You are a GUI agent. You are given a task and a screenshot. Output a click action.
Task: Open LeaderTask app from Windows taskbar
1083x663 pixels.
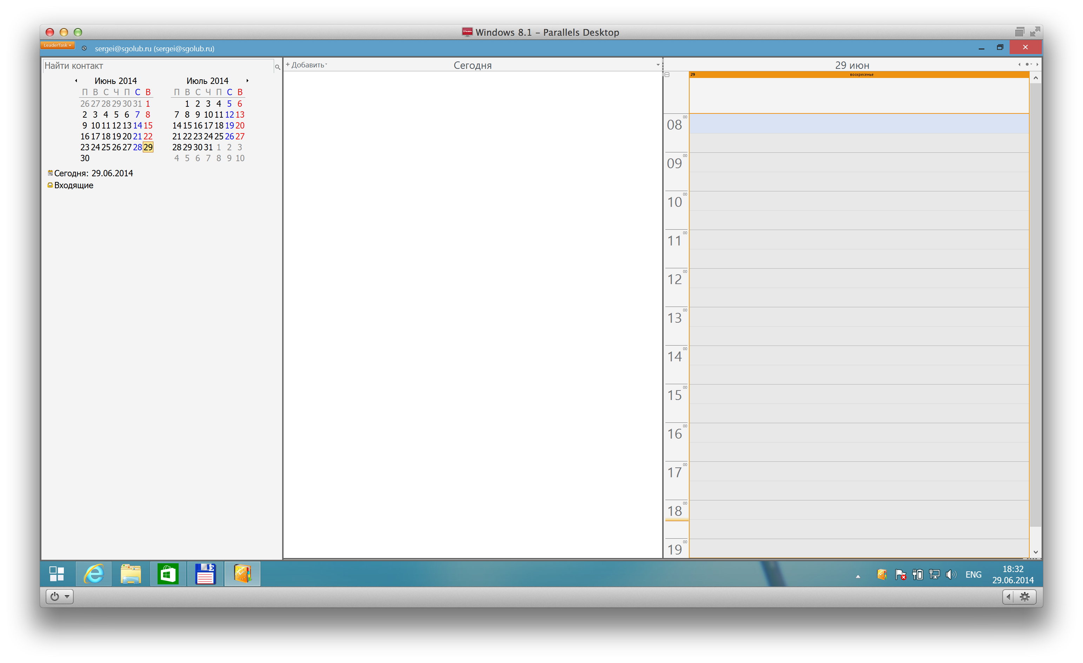pyautogui.click(x=242, y=574)
